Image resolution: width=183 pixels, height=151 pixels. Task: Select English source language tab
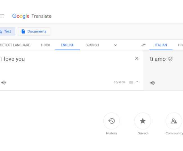68,45
